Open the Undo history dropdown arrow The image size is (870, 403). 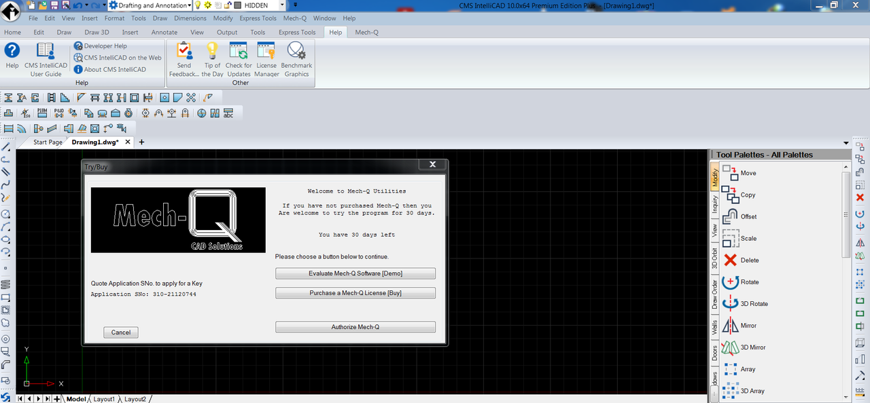click(86, 5)
